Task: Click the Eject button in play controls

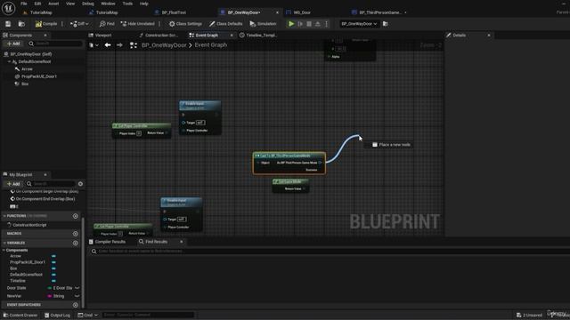Action: 318,24
